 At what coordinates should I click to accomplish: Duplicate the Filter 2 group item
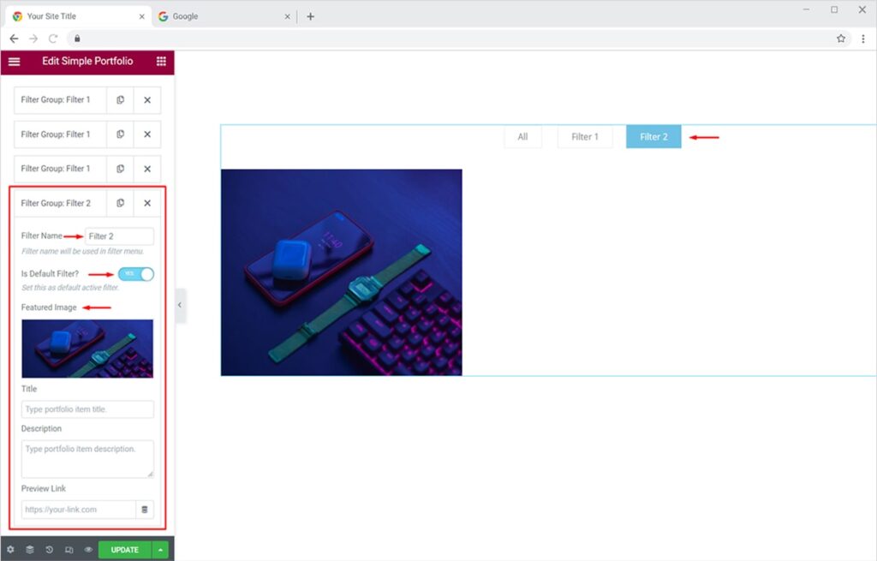pyautogui.click(x=120, y=203)
